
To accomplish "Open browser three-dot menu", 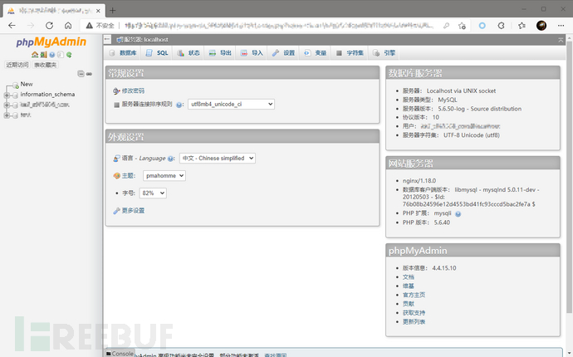I will click(x=561, y=26).
